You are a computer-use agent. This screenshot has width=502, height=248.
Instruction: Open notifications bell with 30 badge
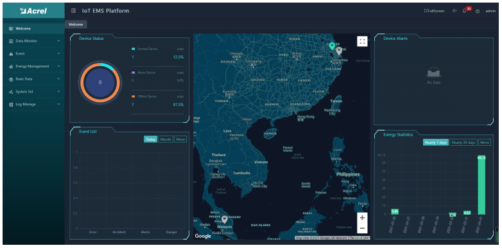click(465, 10)
